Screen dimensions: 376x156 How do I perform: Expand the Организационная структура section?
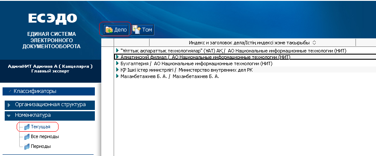click(x=50, y=105)
